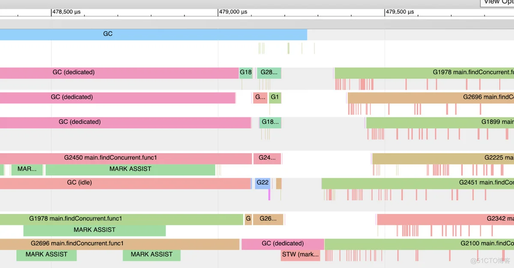Select the GC (idle) slice
514x268 pixels.
pyautogui.click(x=125, y=183)
